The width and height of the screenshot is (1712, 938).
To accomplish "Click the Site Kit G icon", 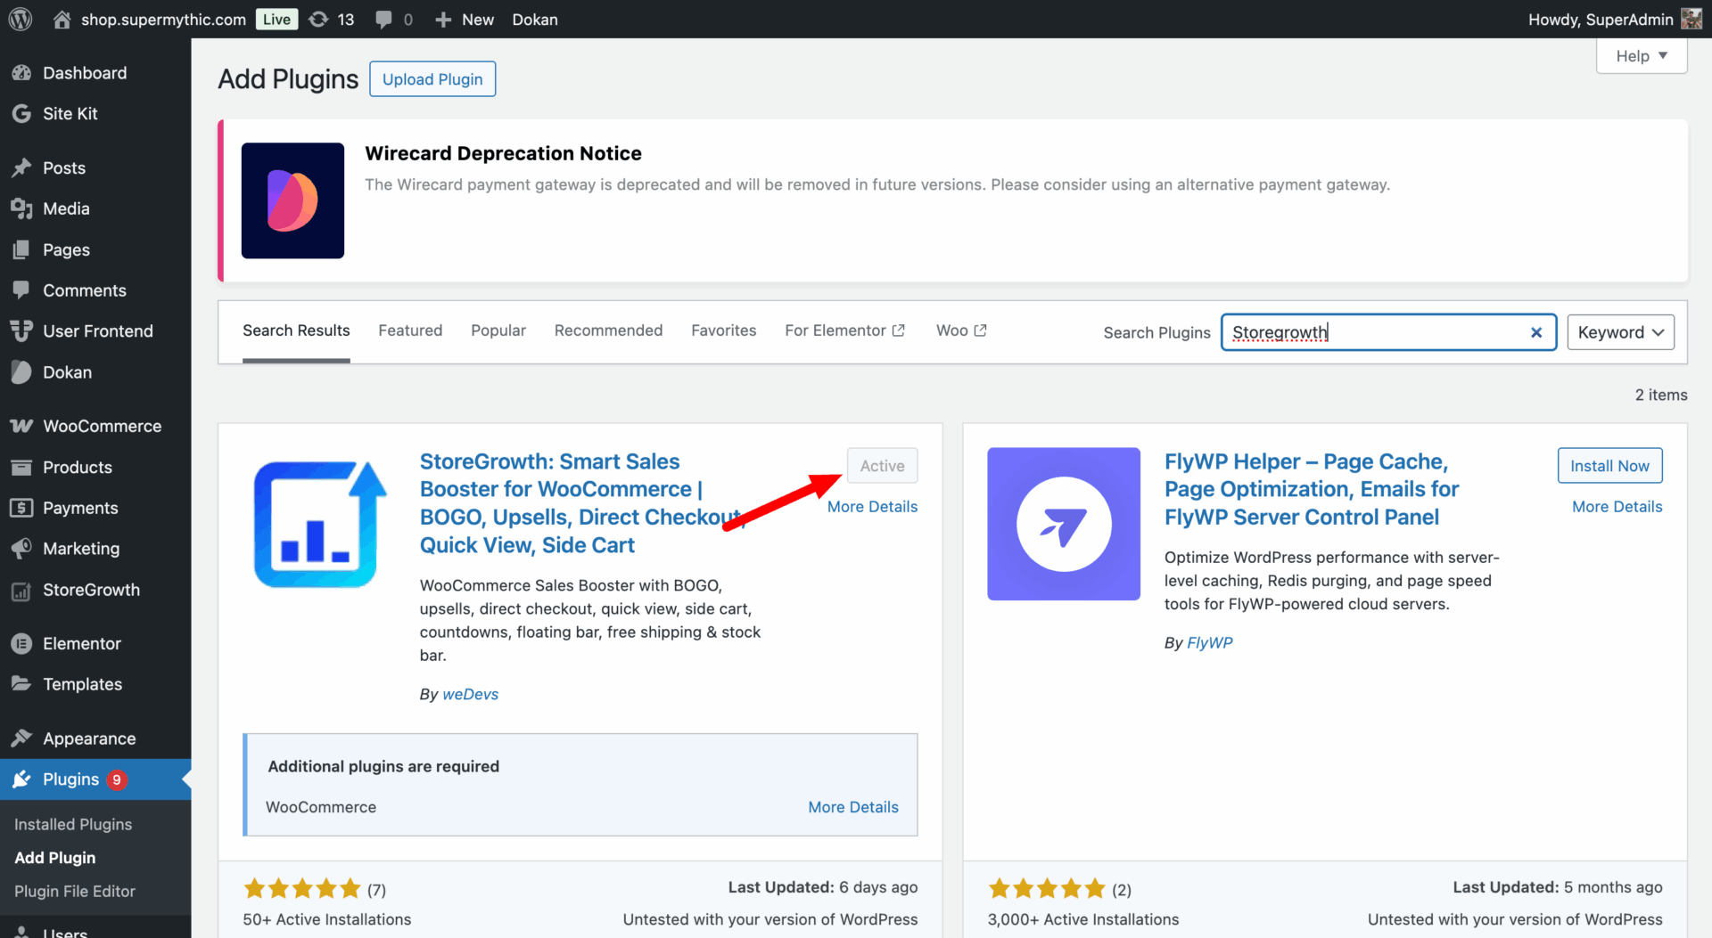I will [21, 113].
